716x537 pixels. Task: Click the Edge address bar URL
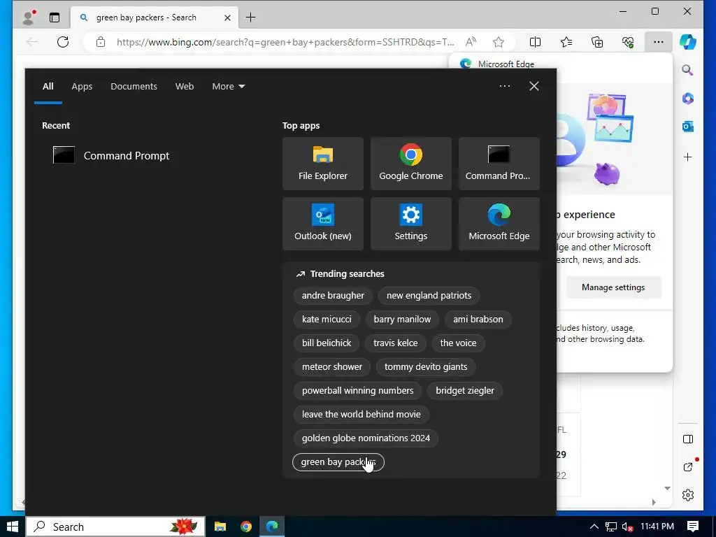coord(285,42)
